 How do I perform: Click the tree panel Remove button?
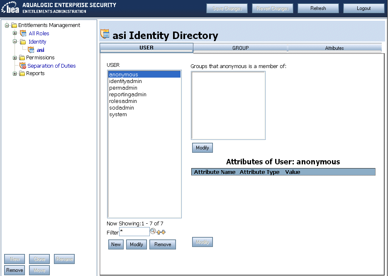click(15, 270)
